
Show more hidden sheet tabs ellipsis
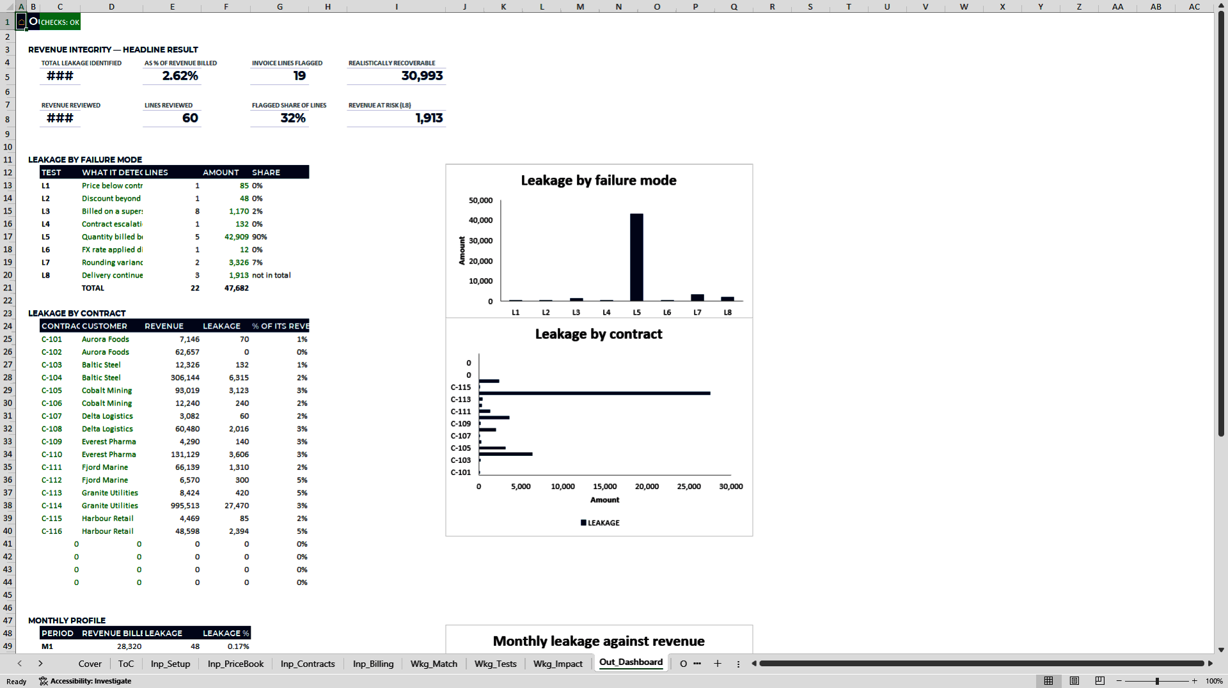(x=697, y=664)
